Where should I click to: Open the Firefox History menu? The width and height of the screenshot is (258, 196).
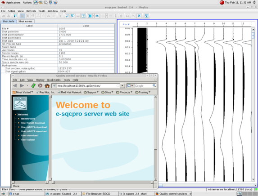pyautogui.click(x=40, y=80)
